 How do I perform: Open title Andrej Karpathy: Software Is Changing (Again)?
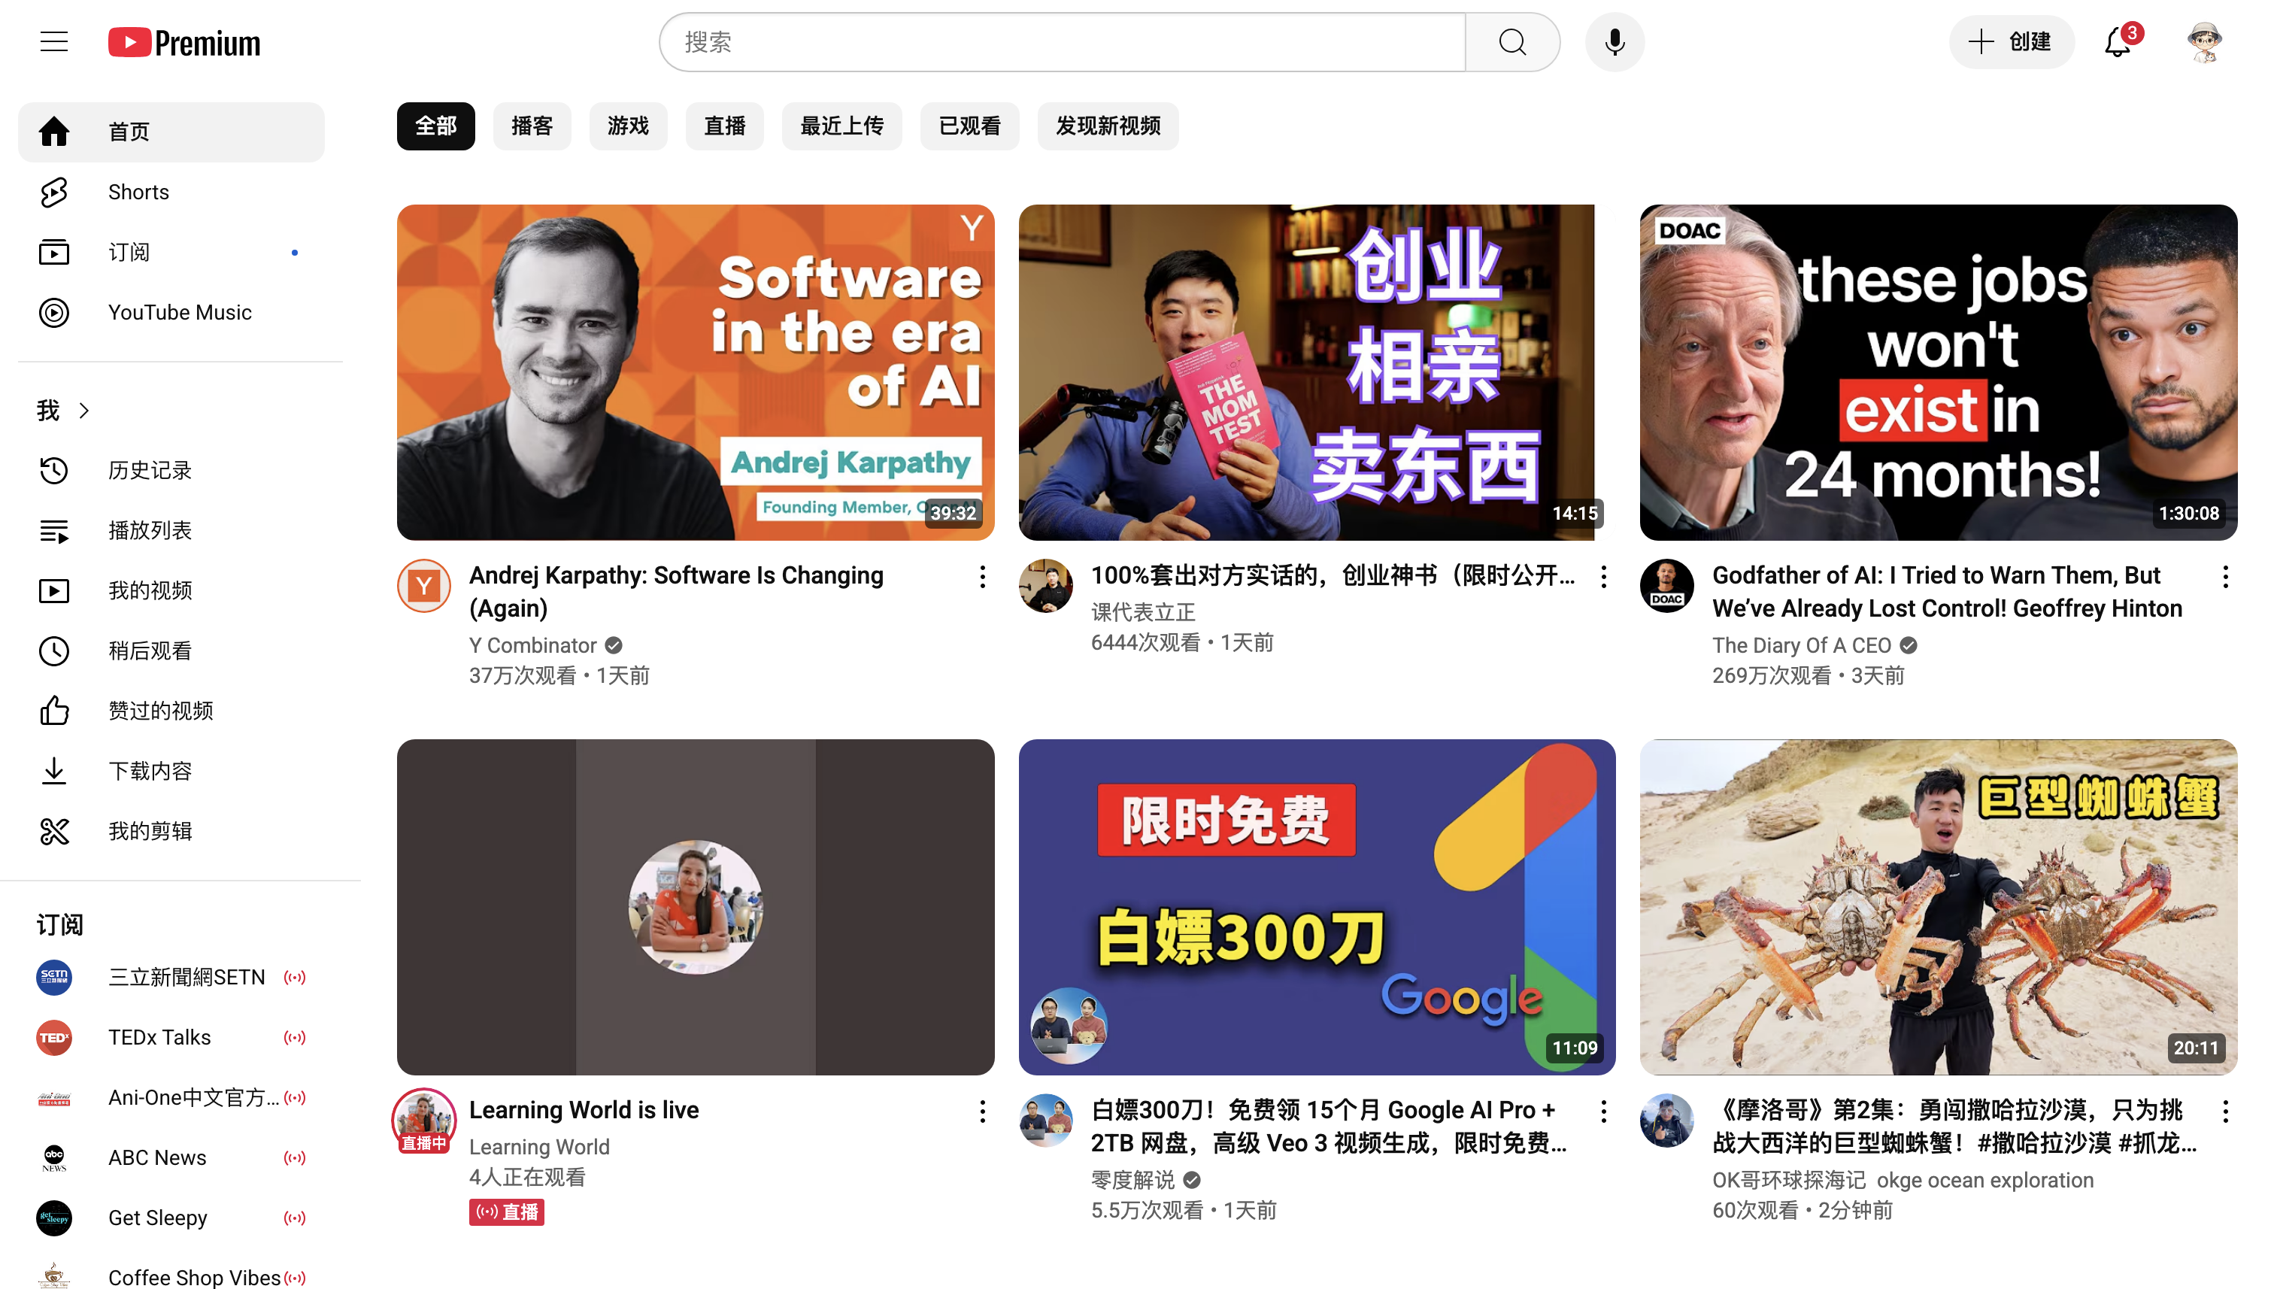(x=676, y=591)
